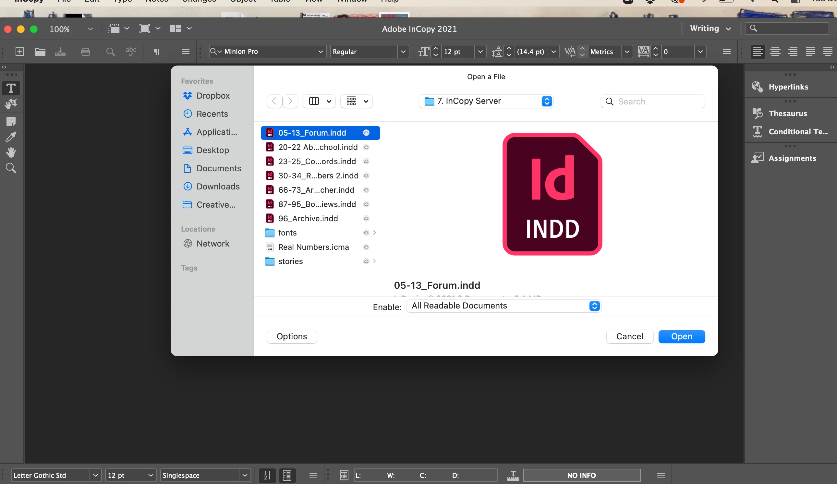Toggle the line numbers view button
Image resolution: width=837 pixels, height=484 pixels.
pyautogui.click(x=267, y=475)
